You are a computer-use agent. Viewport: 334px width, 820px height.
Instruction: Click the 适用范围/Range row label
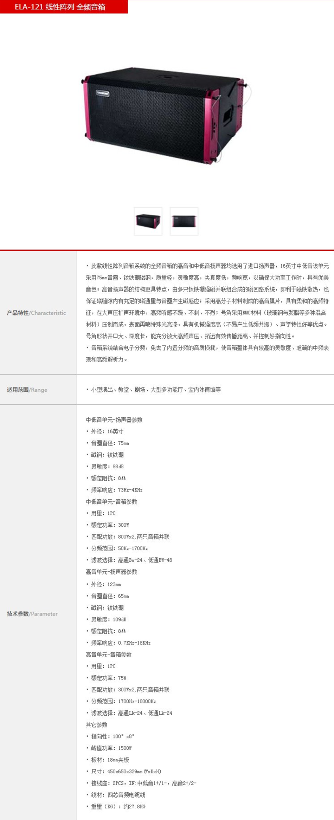point(27,390)
